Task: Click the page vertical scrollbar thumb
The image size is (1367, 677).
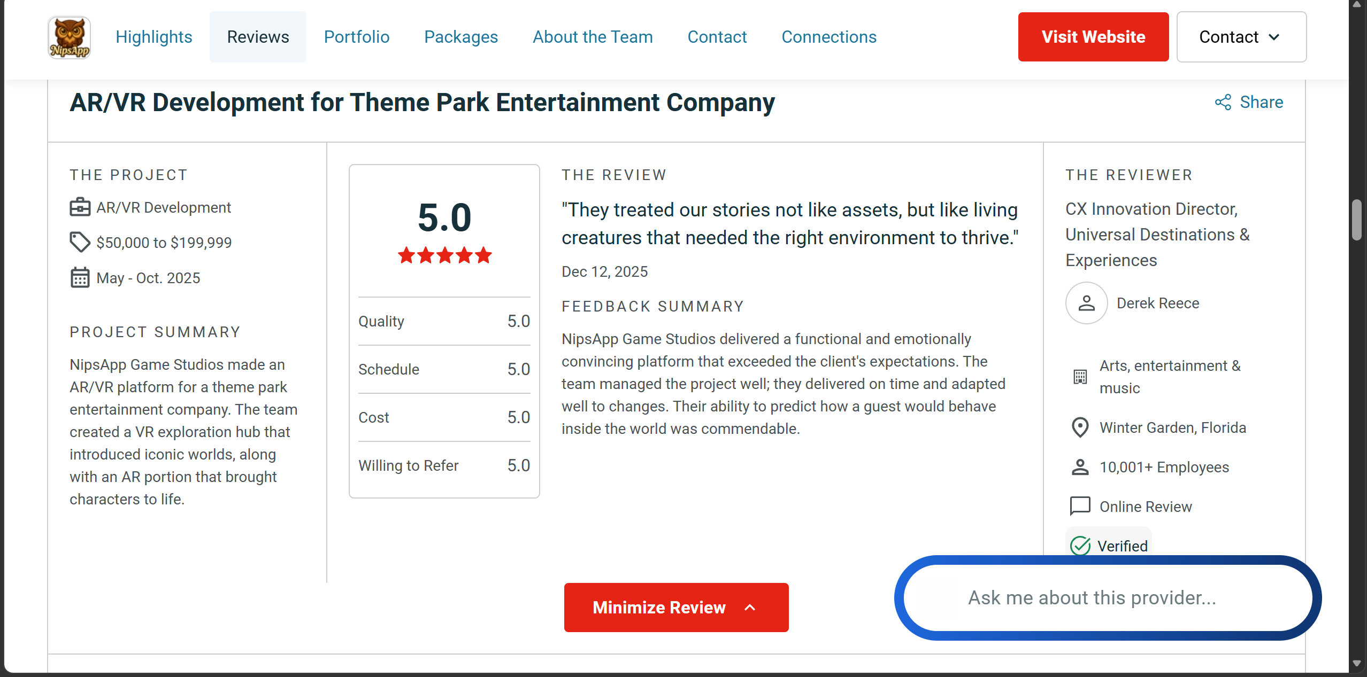Action: pyautogui.click(x=1357, y=220)
